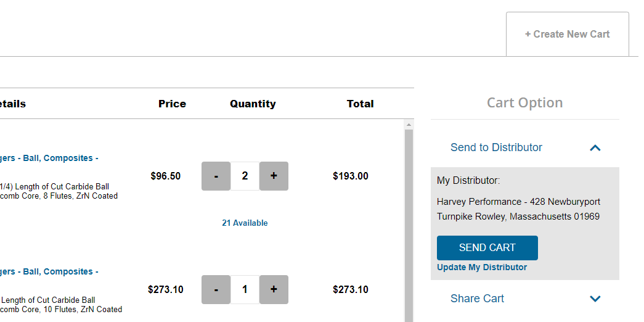Open Update My Distributor link
The width and height of the screenshot is (644, 322).
pos(482,267)
